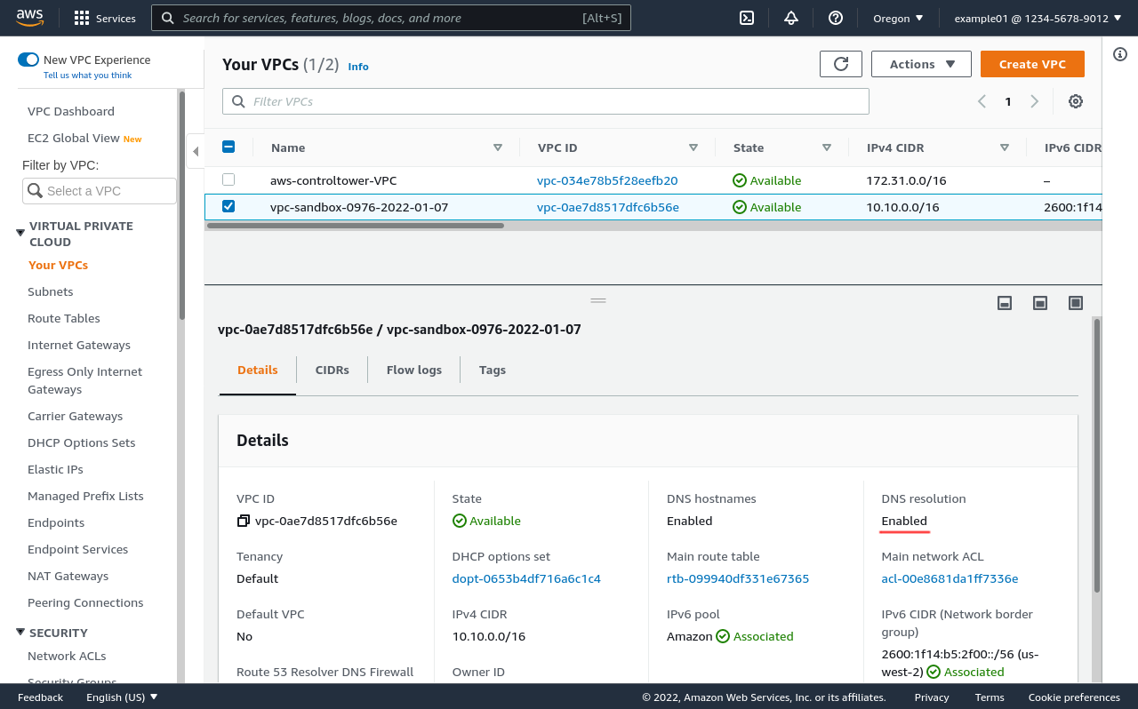The width and height of the screenshot is (1138, 709).
Task: Open main route table rtb-099940df331e67365
Action: [x=738, y=578]
